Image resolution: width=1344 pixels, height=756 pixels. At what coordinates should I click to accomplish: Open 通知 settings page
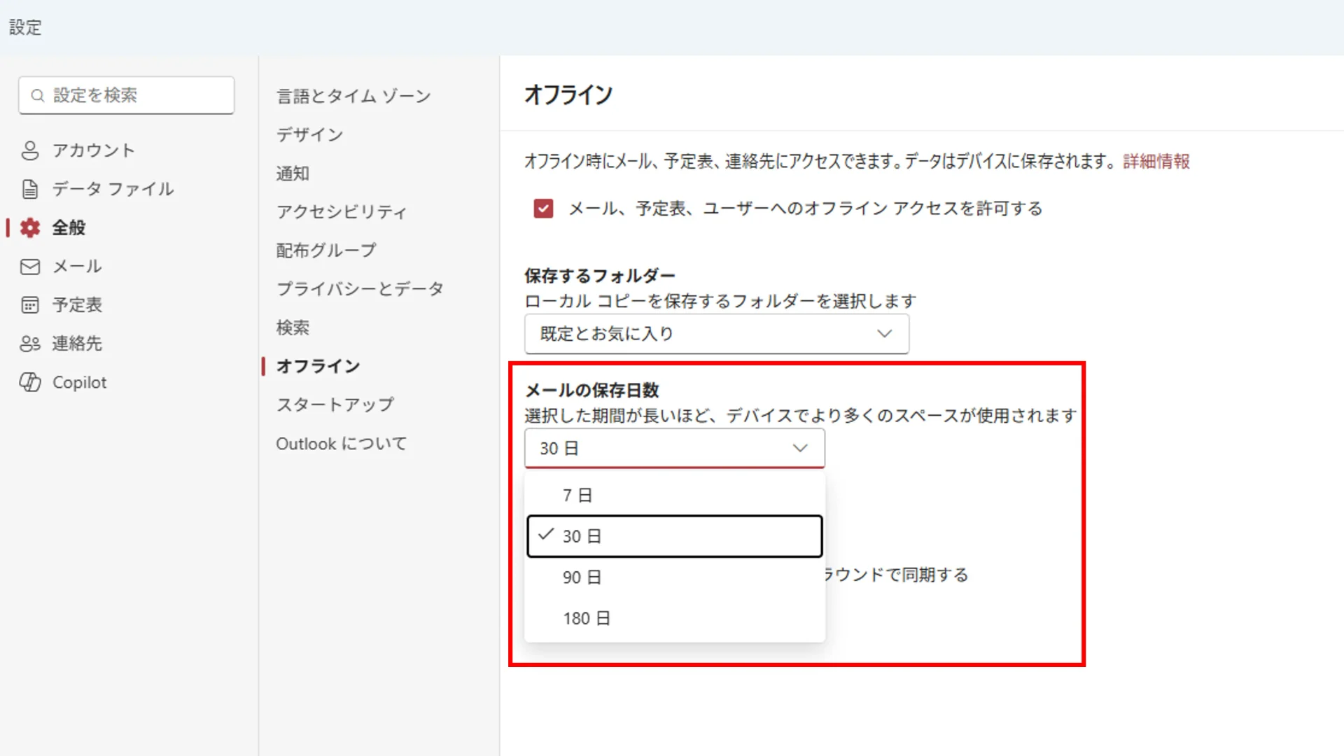[293, 173]
